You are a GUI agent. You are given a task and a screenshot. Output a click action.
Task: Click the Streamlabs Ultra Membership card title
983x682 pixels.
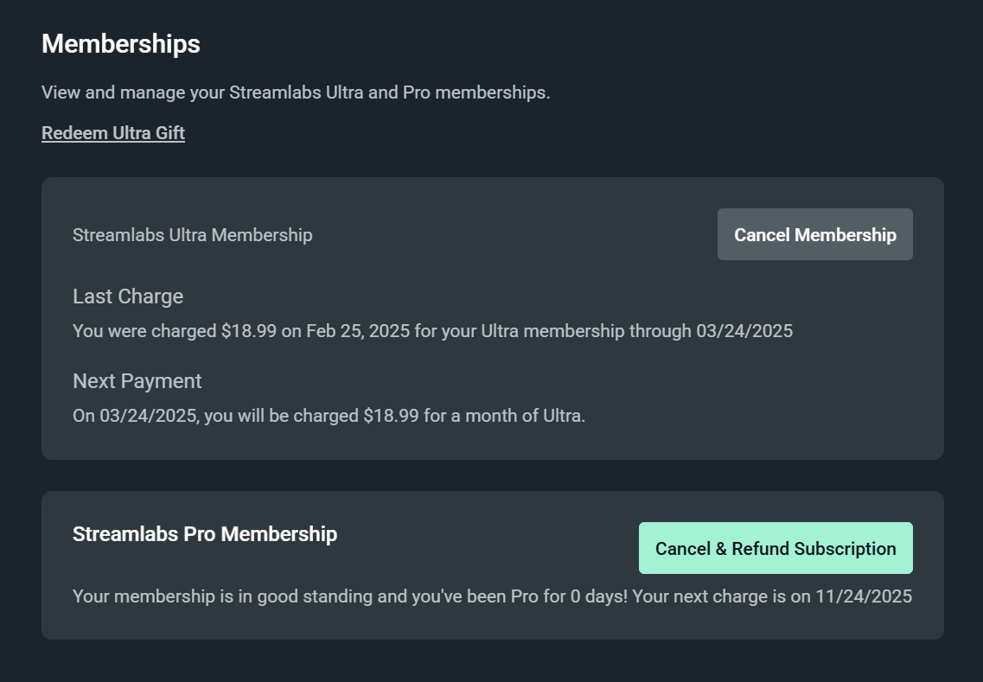pyautogui.click(x=192, y=234)
